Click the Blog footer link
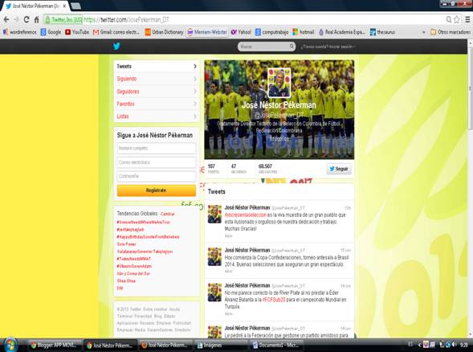The height and width of the screenshot is (352, 473). [157, 317]
